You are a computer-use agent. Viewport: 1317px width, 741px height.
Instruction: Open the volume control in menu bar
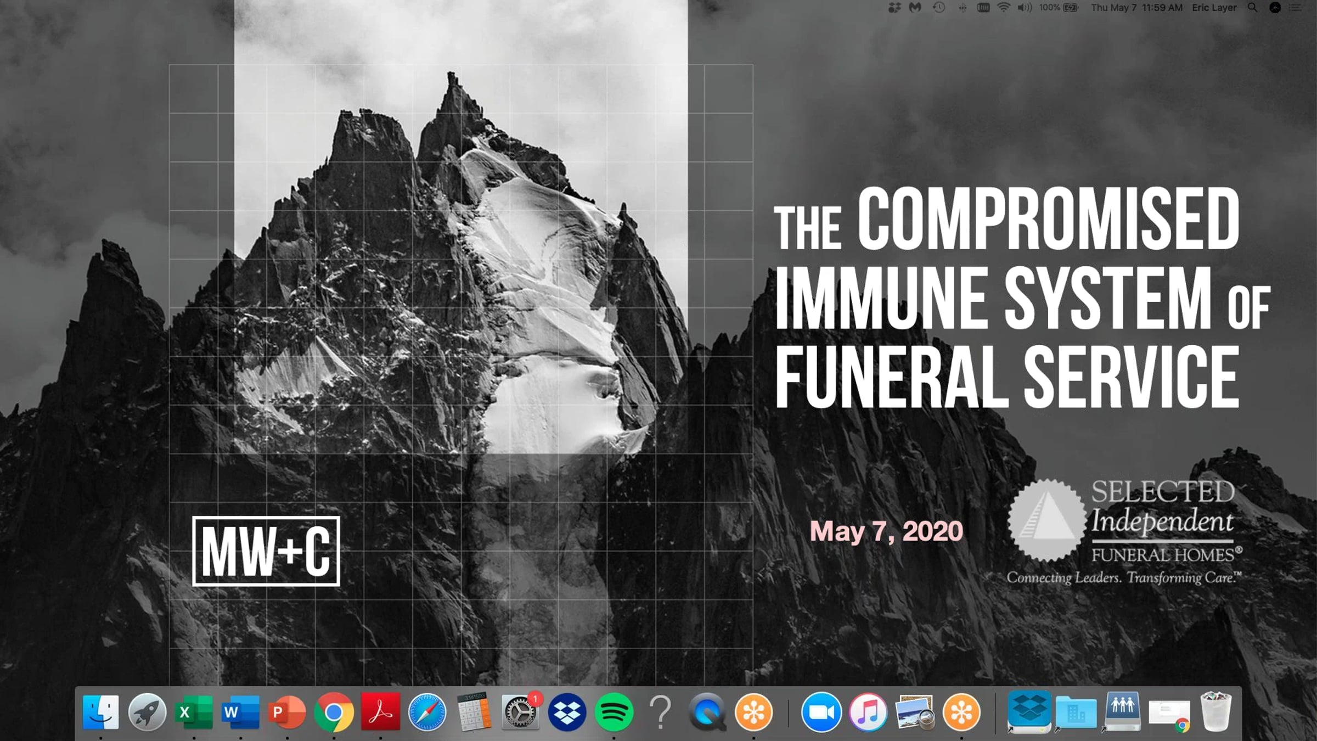(x=1024, y=8)
